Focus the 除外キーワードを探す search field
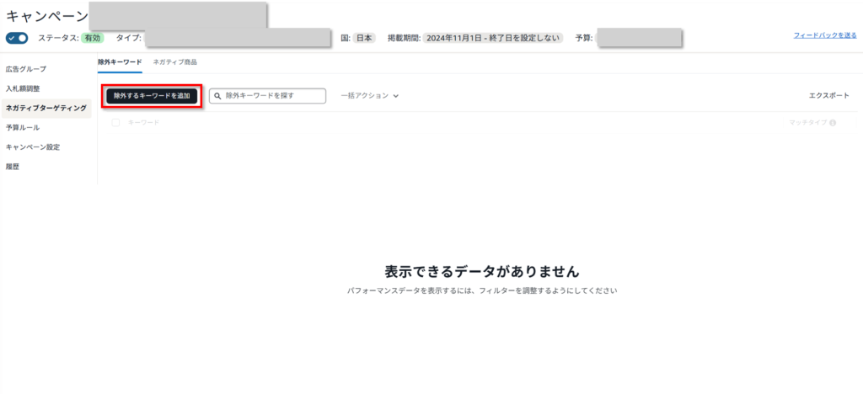The height and width of the screenshot is (394, 863). click(267, 96)
